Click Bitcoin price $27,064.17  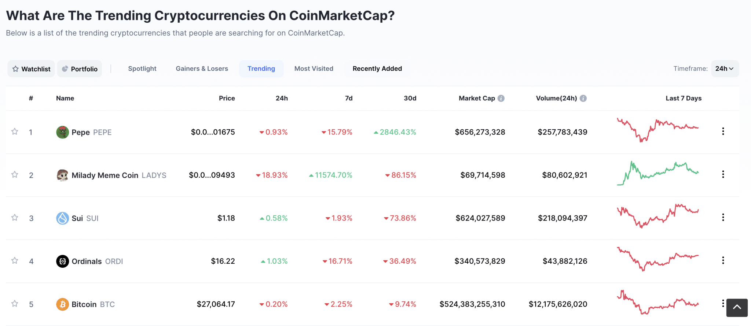click(216, 304)
